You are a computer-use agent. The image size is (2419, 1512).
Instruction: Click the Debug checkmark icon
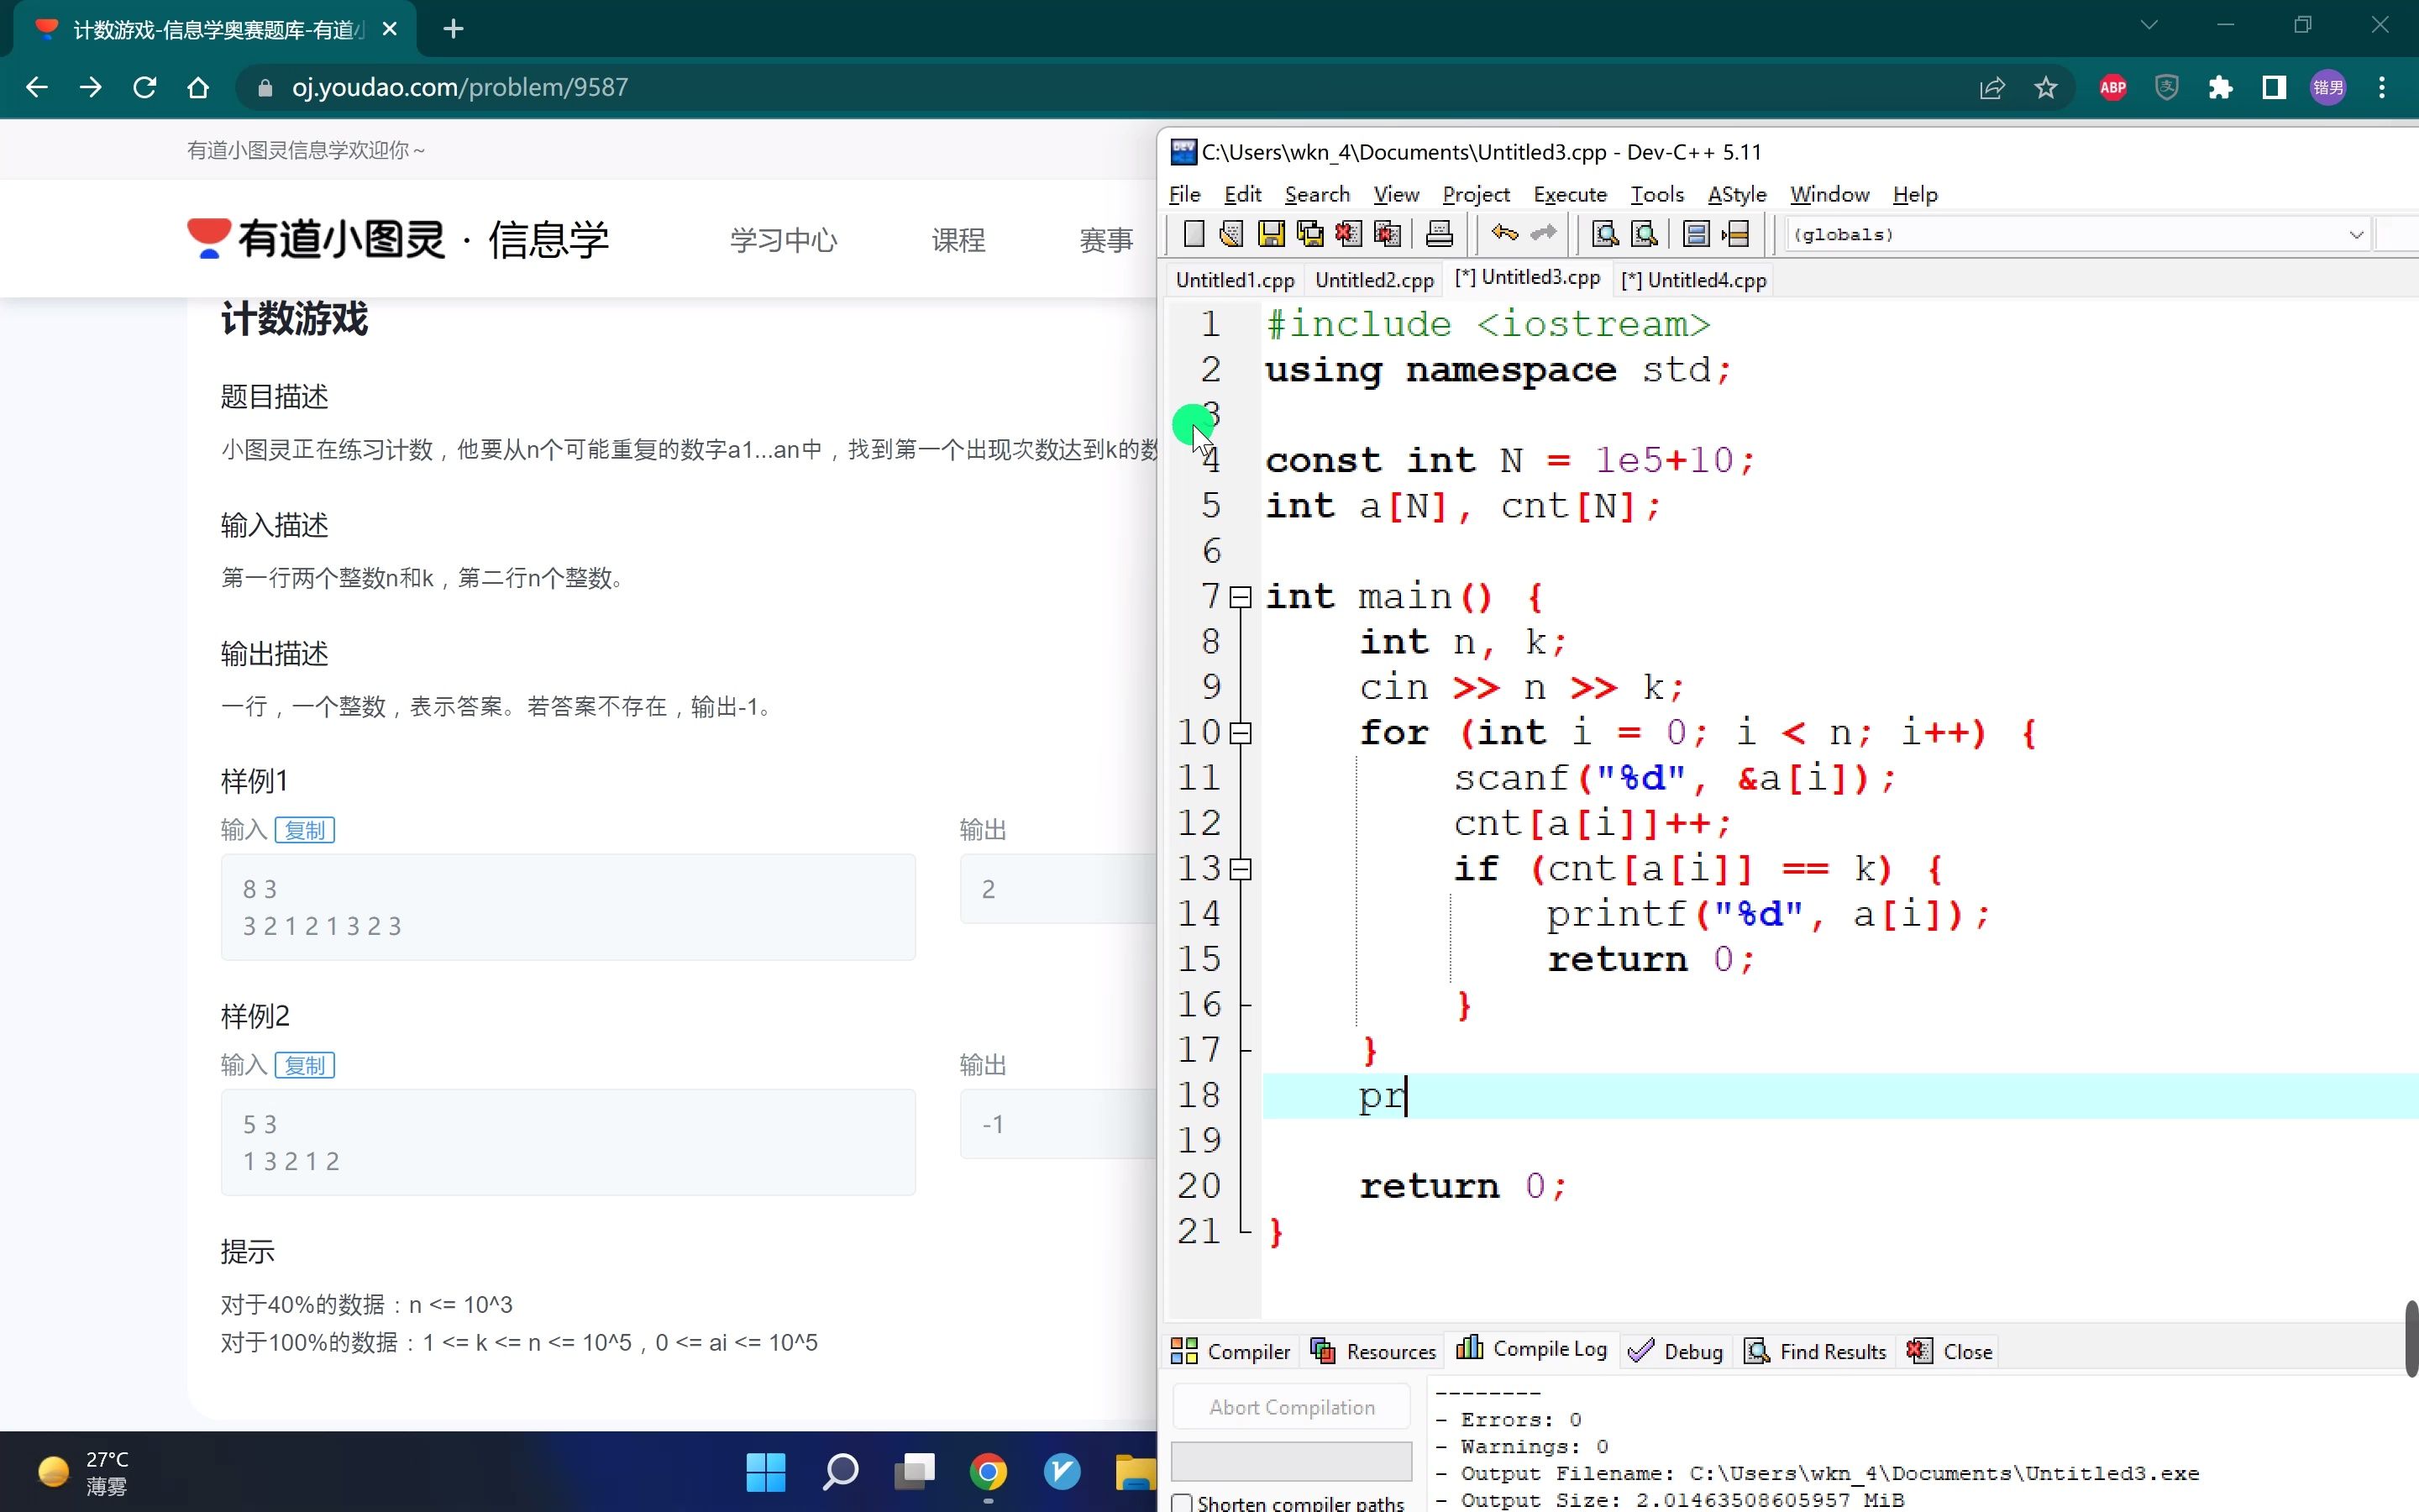(1640, 1351)
